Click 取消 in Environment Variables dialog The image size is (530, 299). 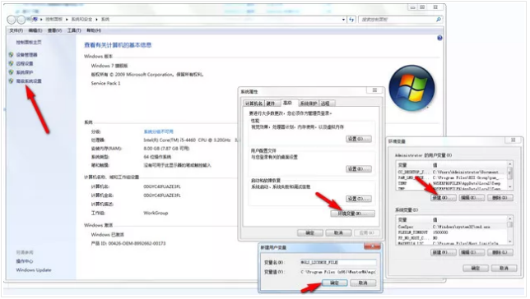[x=504, y=268]
